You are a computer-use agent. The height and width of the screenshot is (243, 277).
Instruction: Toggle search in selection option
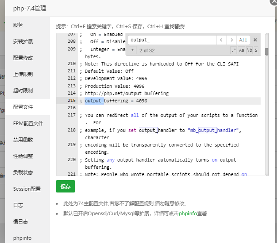(256, 50)
